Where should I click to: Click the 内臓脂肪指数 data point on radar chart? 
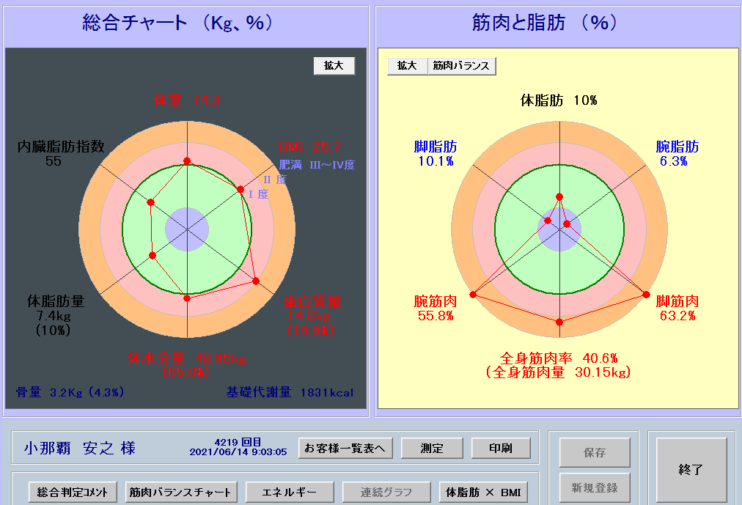[150, 202]
